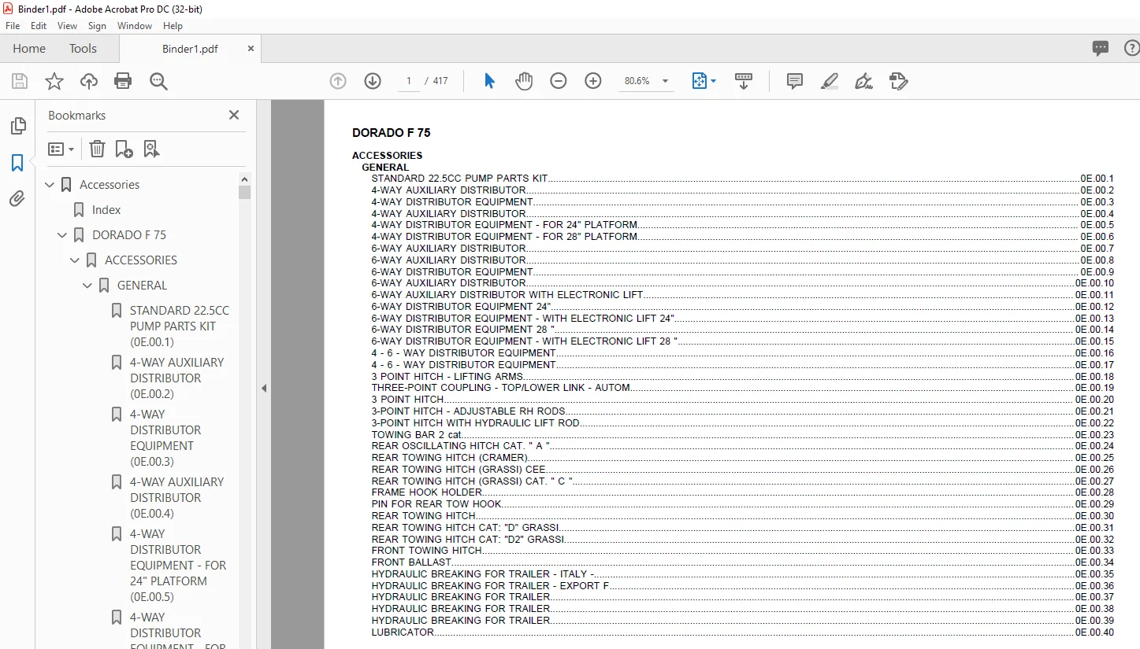Open the Index bookmark
Screen dimensions: 1140x649
pos(106,210)
